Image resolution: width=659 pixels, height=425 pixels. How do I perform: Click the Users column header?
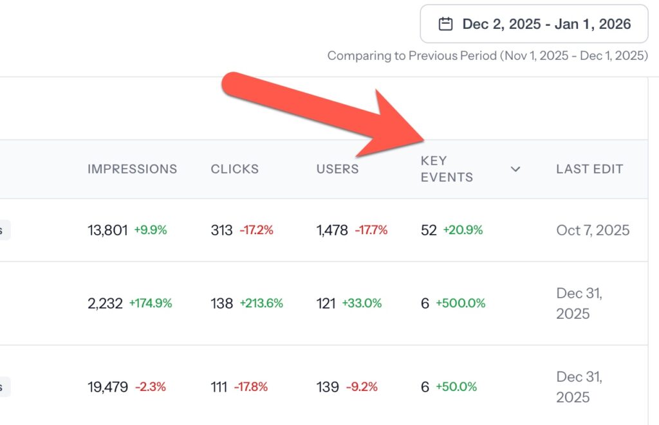click(337, 169)
